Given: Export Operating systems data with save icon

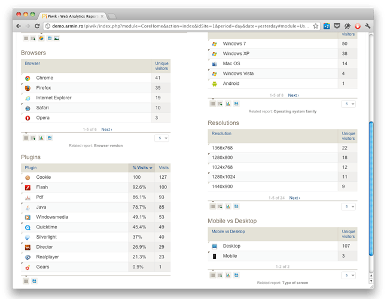Looking at the screenshot, I should pyautogui.click(x=236, y=104).
